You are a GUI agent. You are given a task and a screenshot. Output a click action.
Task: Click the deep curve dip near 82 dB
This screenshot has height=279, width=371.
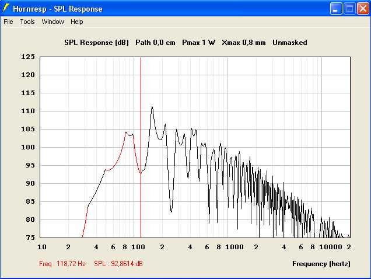(171, 211)
